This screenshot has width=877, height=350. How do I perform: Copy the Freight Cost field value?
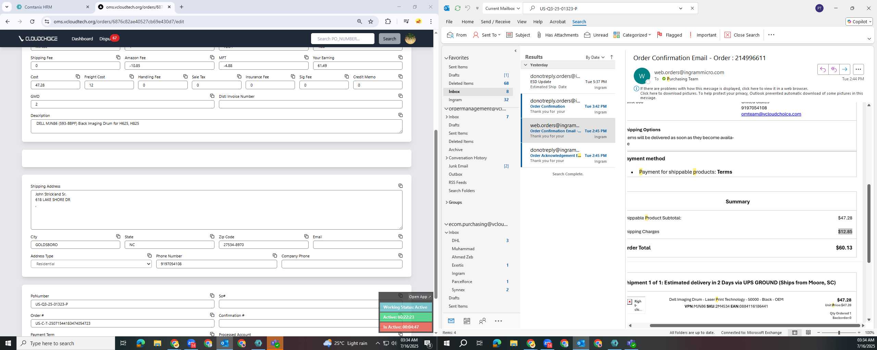(132, 76)
